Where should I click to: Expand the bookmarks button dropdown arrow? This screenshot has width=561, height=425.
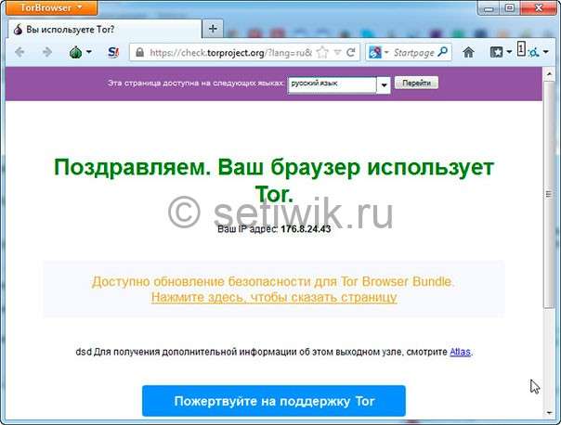point(509,53)
